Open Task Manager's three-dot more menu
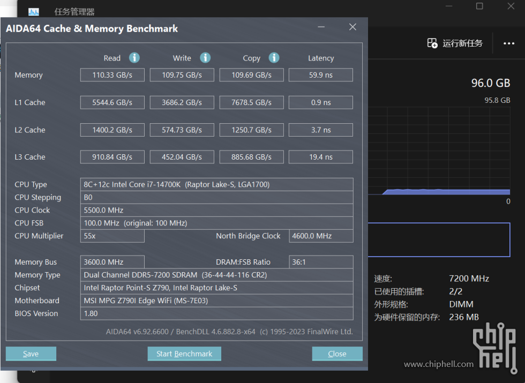 click(509, 43)
